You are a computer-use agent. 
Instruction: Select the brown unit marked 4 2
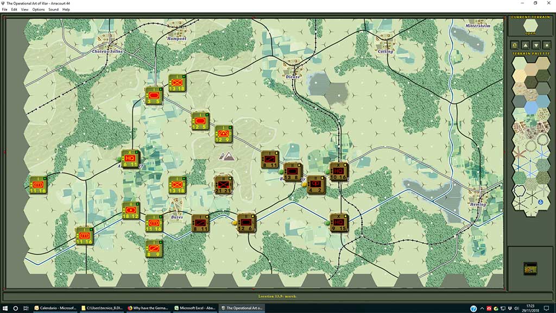coord(315,185)
